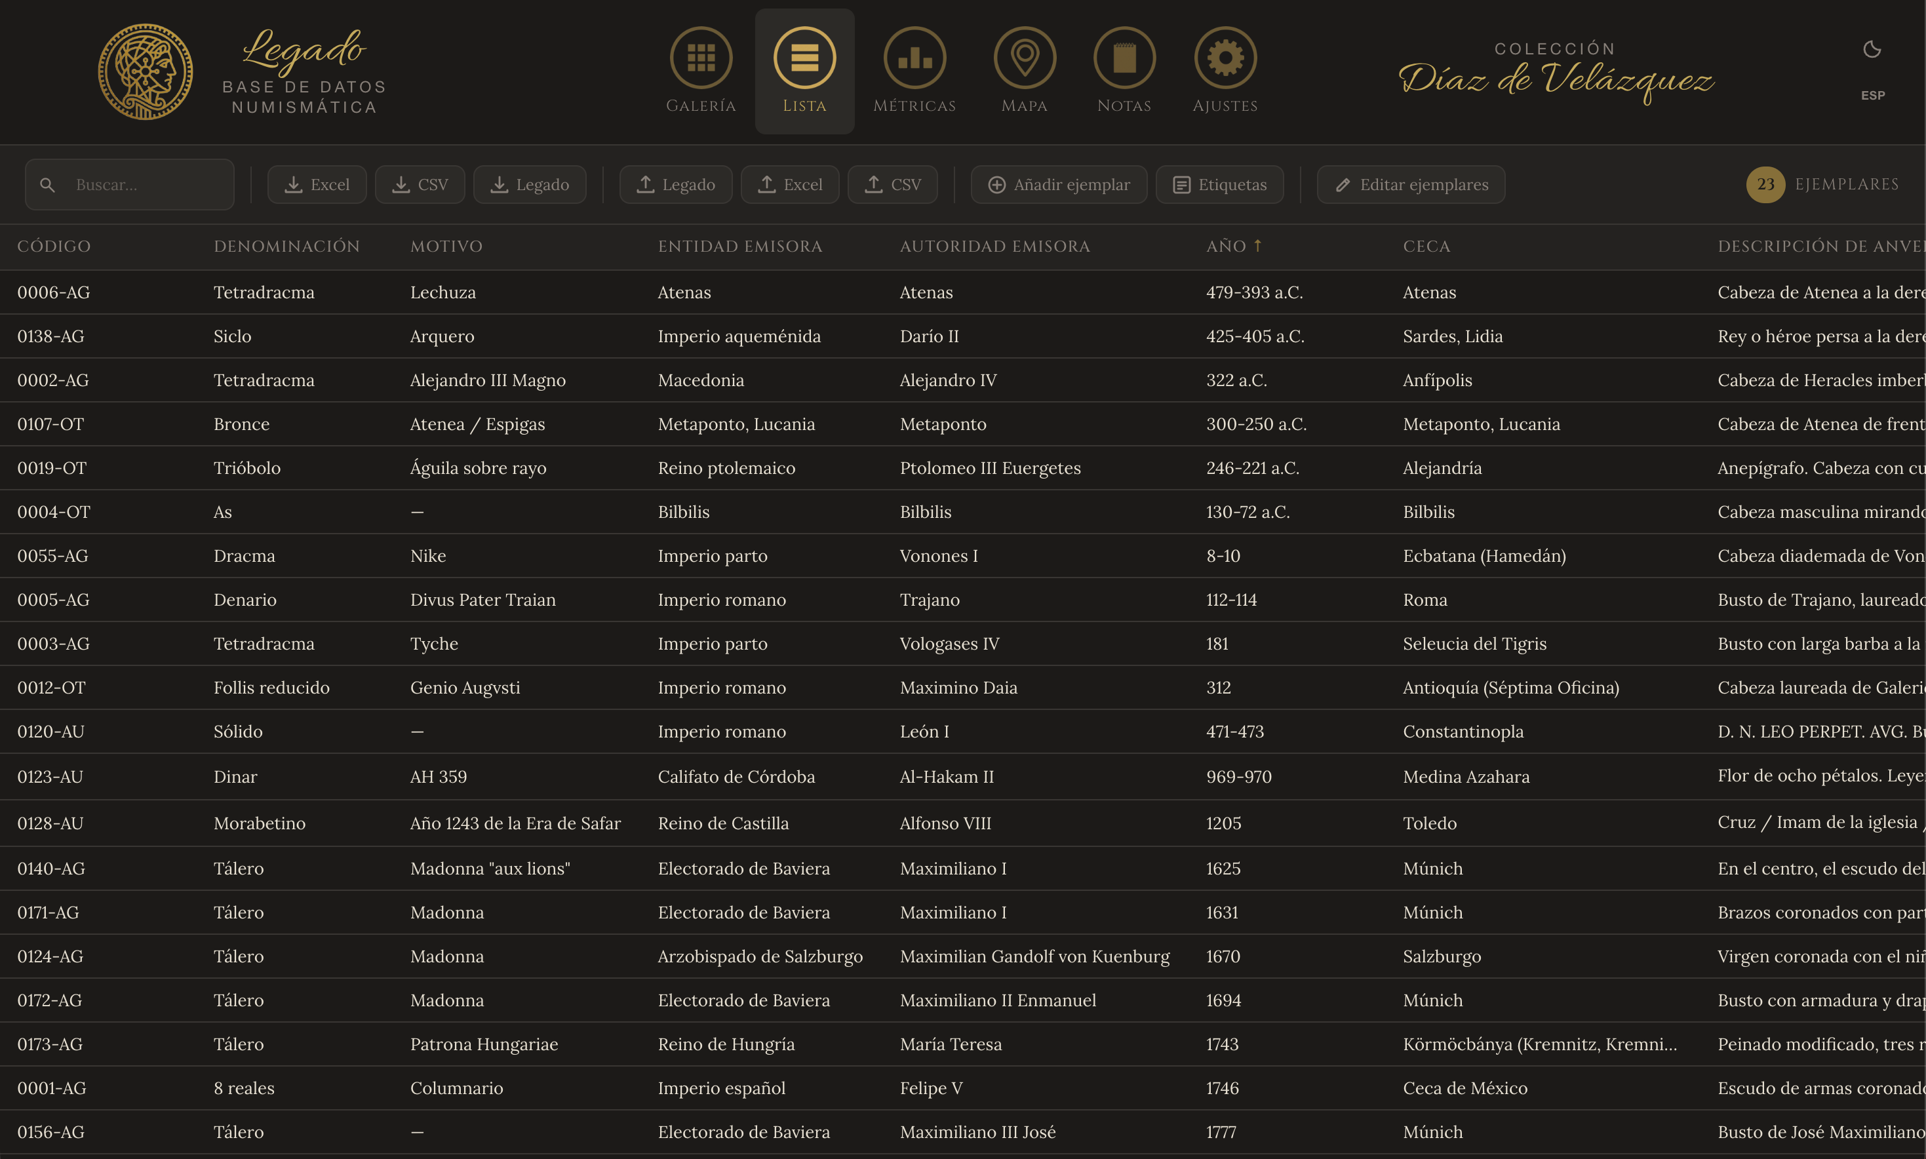Export the table as CSV
Viewport: 1926px width, 1159px height.
420,184
